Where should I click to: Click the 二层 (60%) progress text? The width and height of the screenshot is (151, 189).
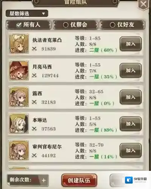pyautogui.click(x=103, y=50)
